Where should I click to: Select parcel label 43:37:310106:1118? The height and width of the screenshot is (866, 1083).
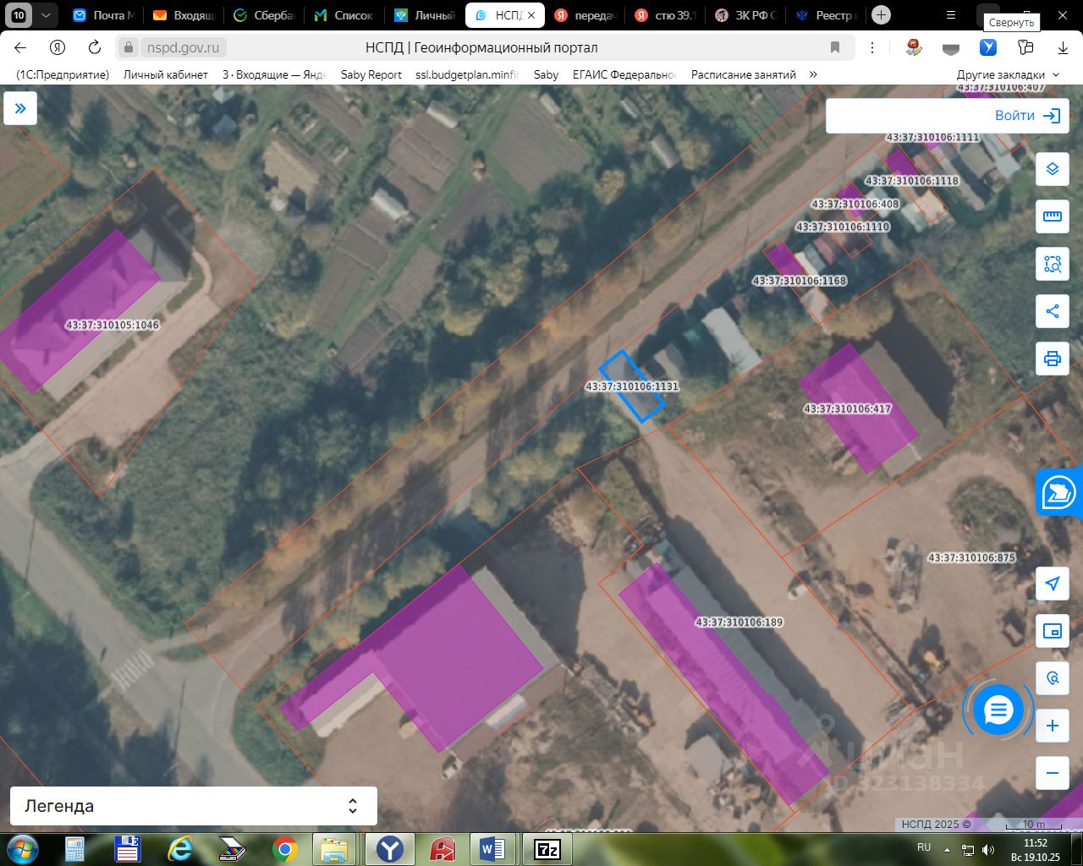[912, 181]
